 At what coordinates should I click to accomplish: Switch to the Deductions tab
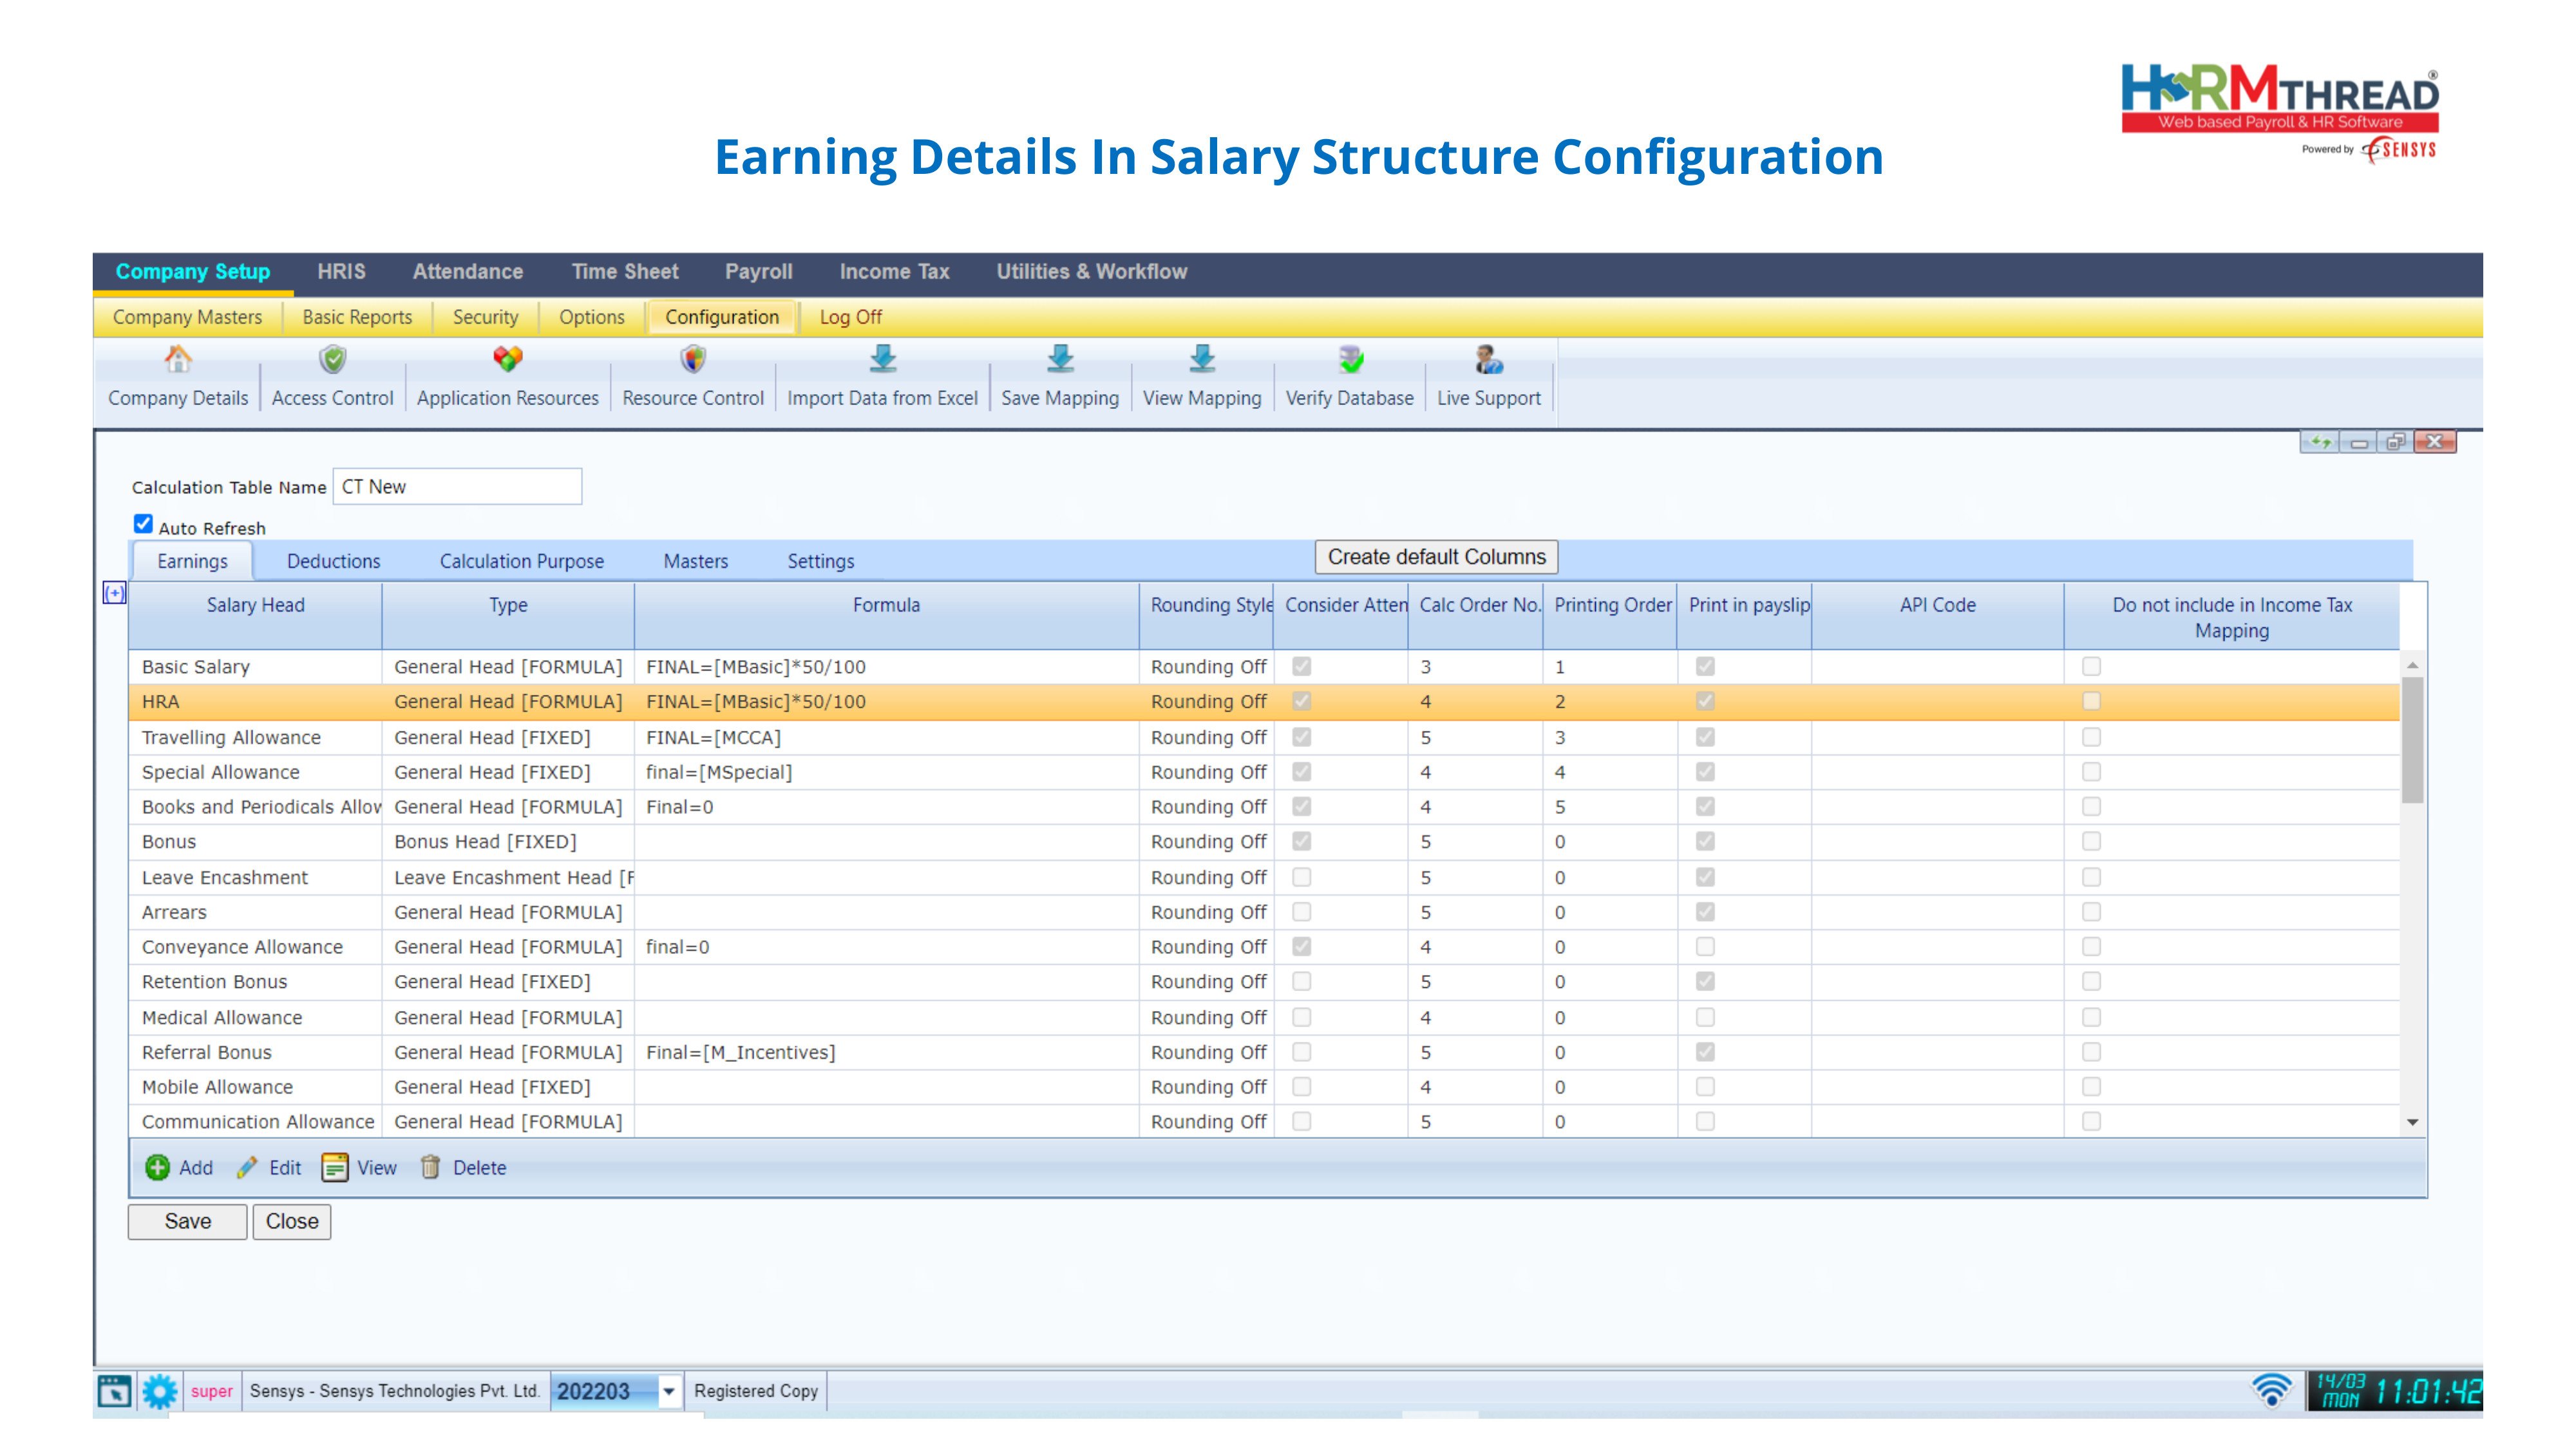click(x=333, y=561)
